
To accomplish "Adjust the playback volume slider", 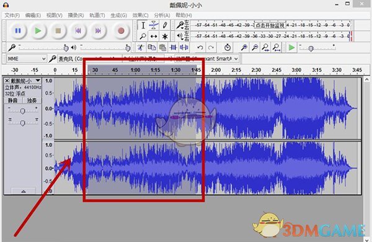I will point(128,48).
